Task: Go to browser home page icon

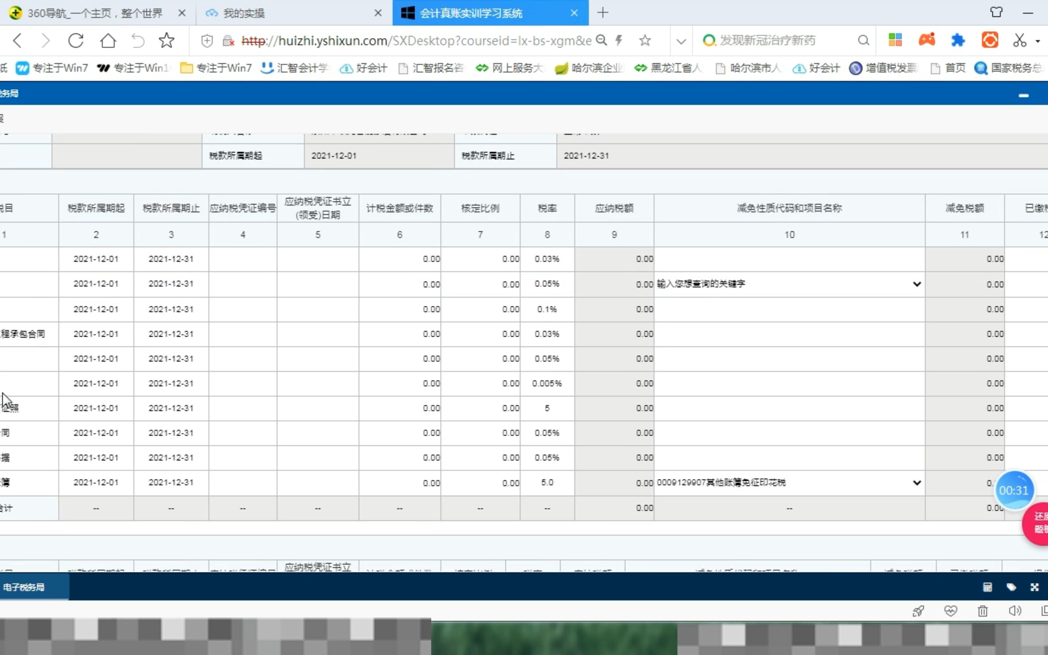Action: [x=108, y=41]
